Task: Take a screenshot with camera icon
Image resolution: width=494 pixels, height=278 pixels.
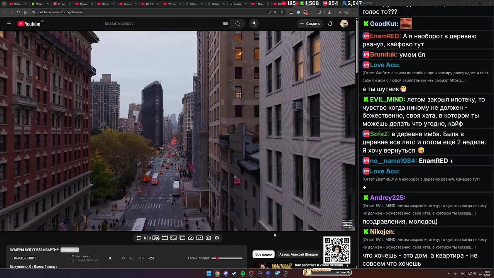Action: click(x=208, y=238)
